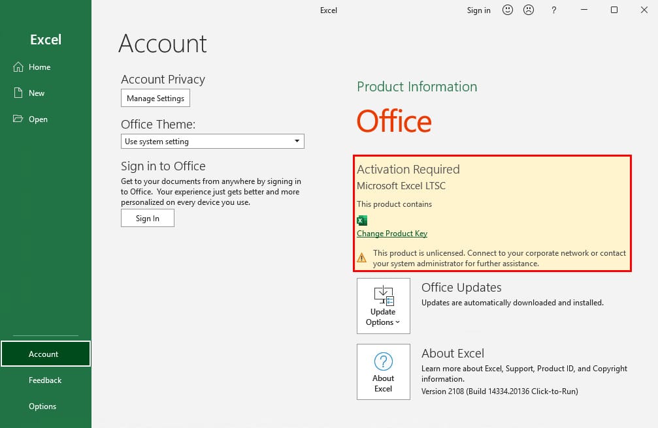Close the Excel window
658x428 pixels.
coord(644,10)
